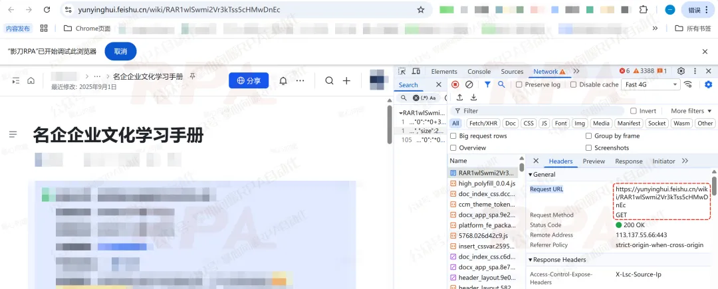Click the 取消 button
Viewport: 718px width, 289px height.
121,51
